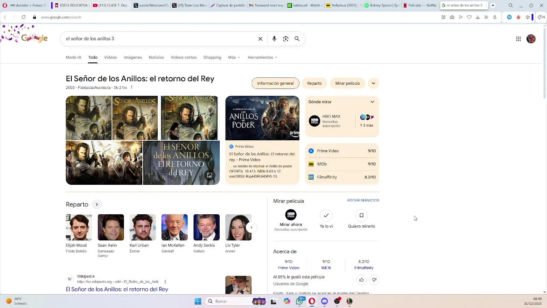This screenshot has width=547, height=308.
Task: Open the Google apps grid
Action: pos(518,39)
